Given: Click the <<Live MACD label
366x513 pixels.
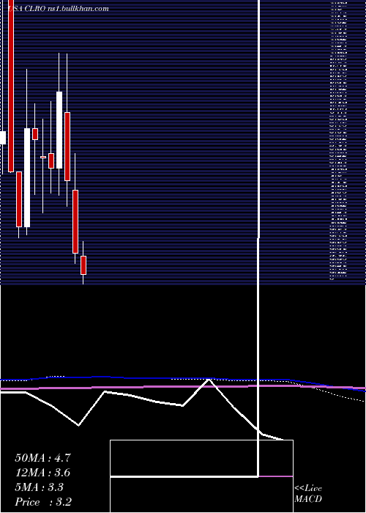Looking at the screenshot, I should 308,494.
